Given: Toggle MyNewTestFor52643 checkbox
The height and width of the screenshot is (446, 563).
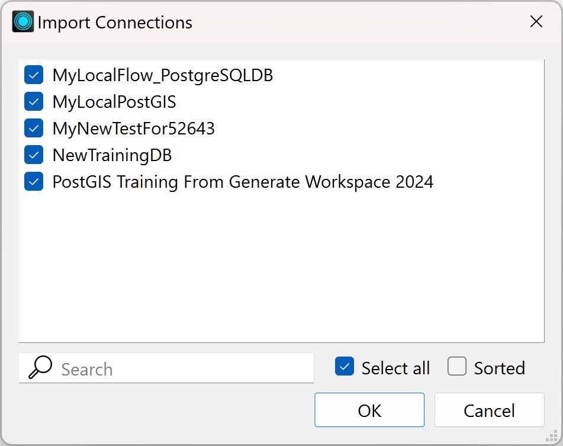Looking at the screenshot, I should point(34,128).
